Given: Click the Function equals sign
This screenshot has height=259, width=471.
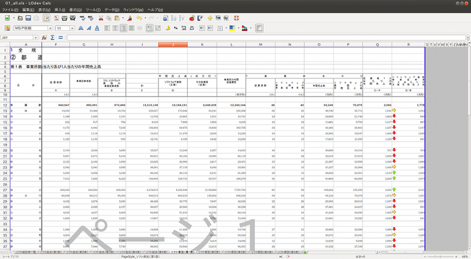Looking at the screenshot, I should pos(61,38).
